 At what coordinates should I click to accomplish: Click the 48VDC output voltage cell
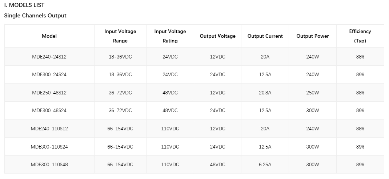[x=217, y=164]
